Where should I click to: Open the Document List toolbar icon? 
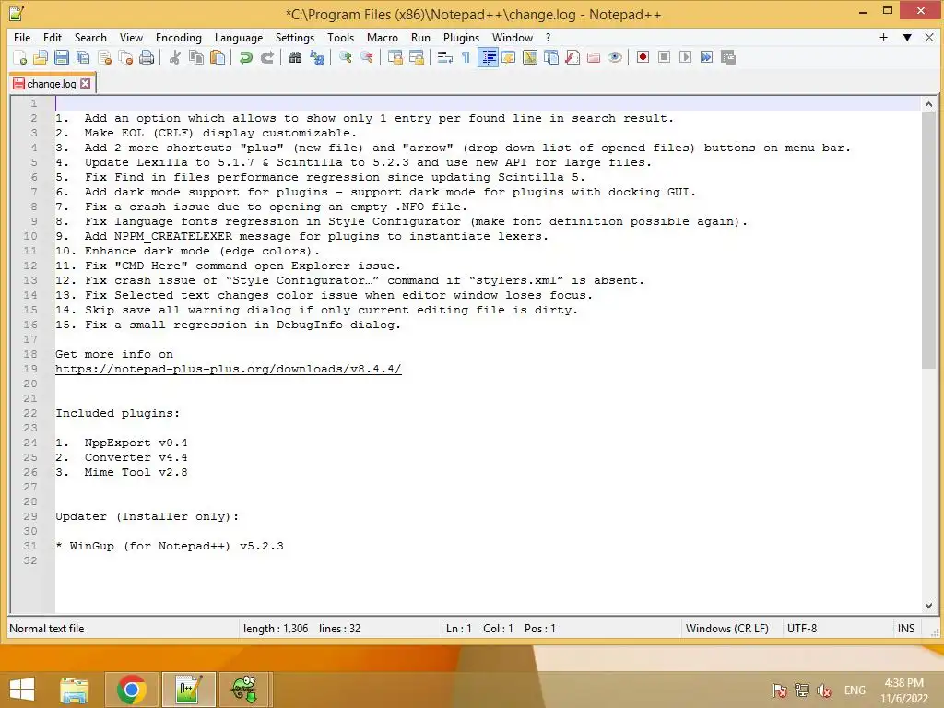[551, 57]
